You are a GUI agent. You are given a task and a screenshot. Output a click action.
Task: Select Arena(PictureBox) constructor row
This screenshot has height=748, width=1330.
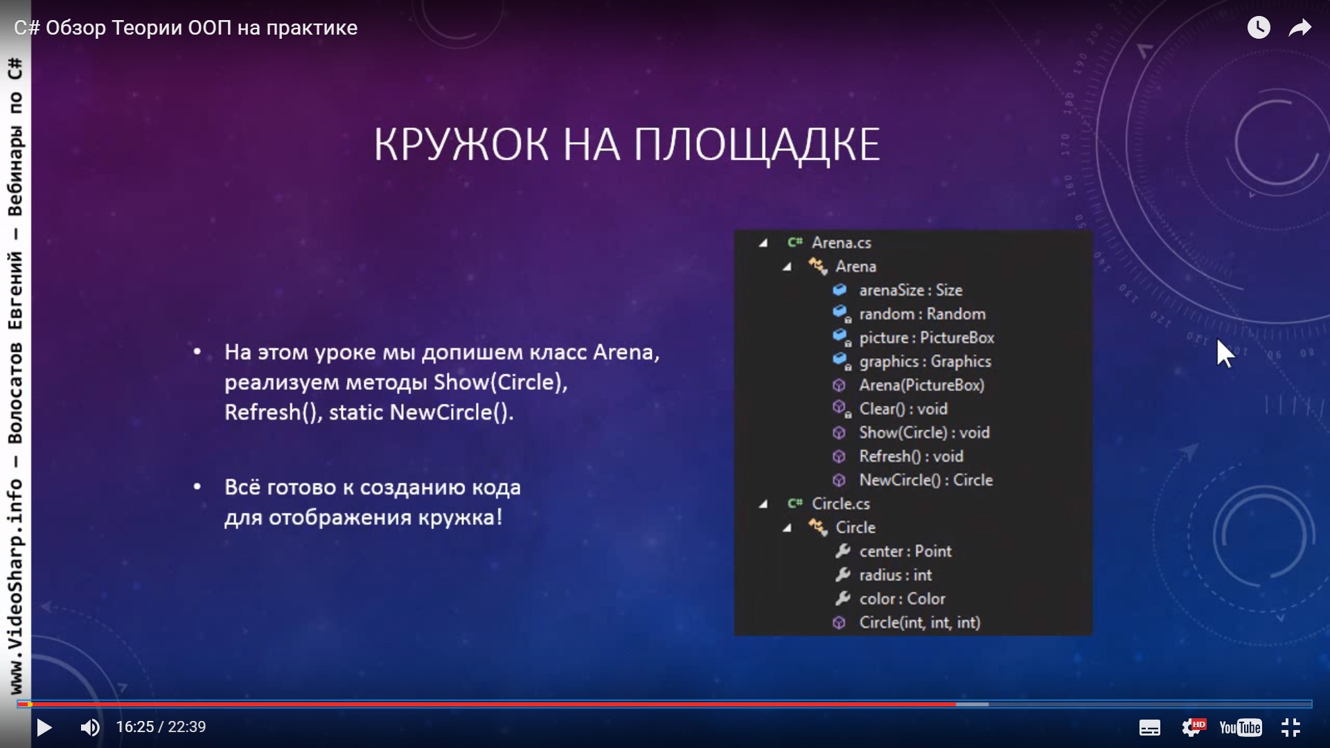(921, 385)
